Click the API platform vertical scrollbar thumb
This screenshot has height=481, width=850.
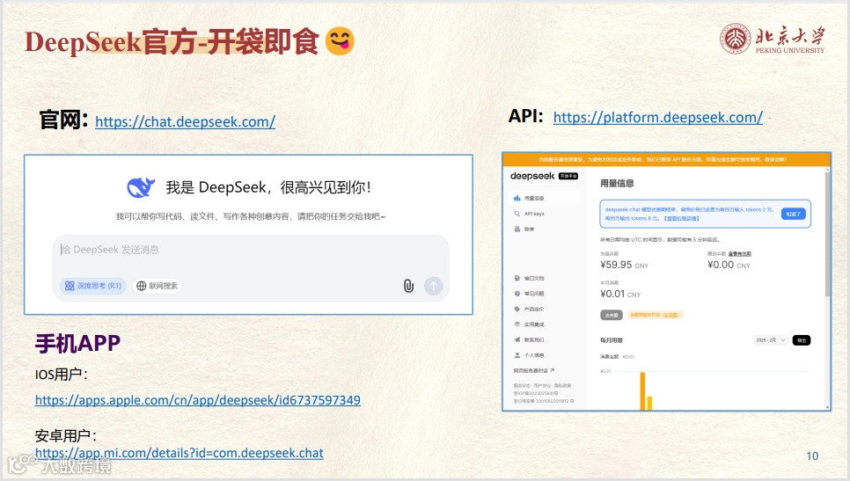(x=827, y=235)
